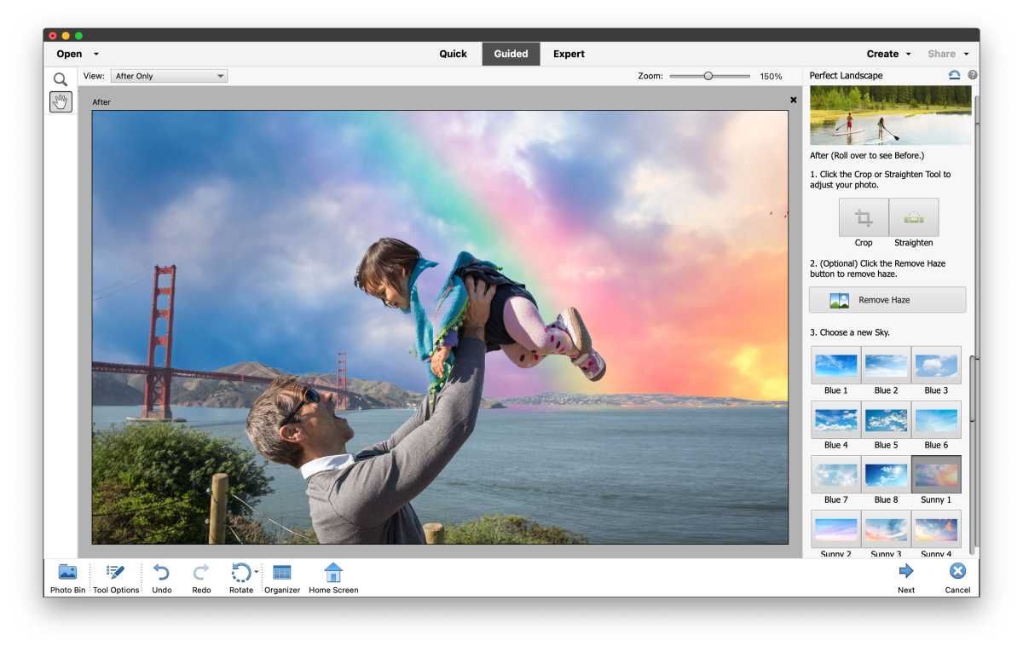The height and width of the screenshot is (652, 1023).
Task: Activate the Zoom tool in the left toolbar
Action: (60, 78)
